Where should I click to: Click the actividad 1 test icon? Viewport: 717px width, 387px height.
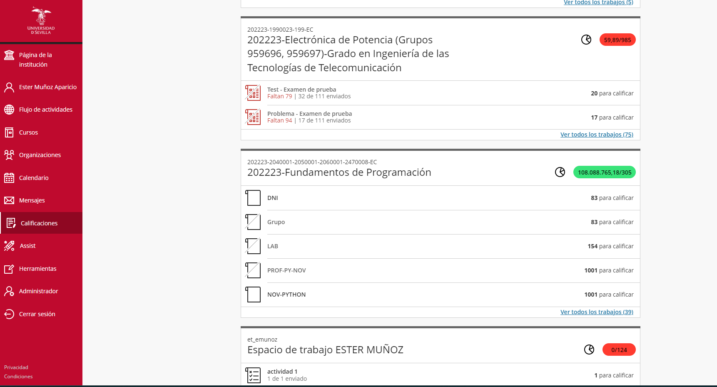point(253,375)
